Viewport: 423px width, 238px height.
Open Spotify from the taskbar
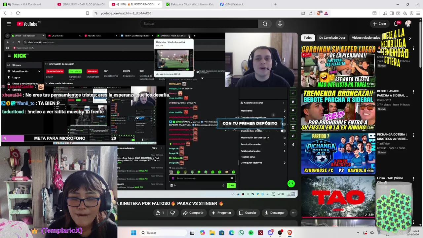(x=251, y=233)
